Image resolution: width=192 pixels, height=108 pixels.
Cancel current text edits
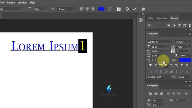(x=127, y=9)
